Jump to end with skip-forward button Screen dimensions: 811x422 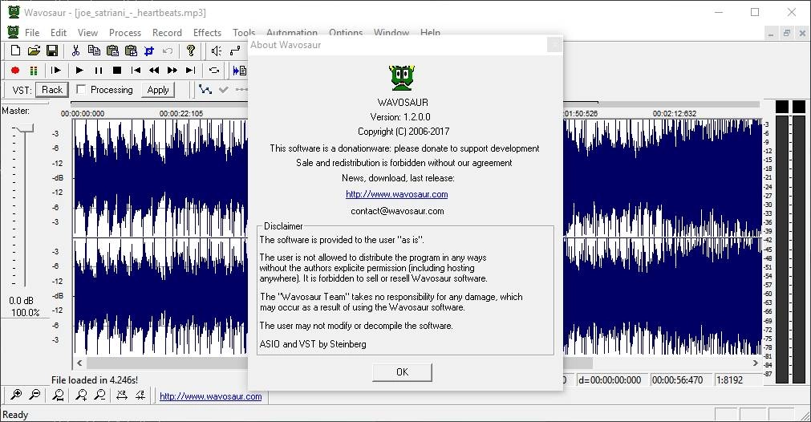(191, 70)
